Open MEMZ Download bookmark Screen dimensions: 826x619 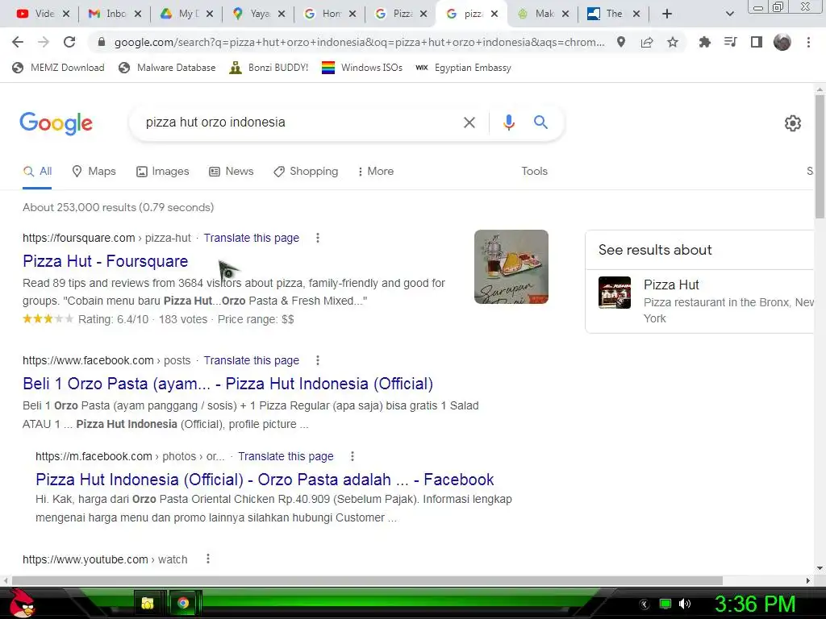(58, 68)
